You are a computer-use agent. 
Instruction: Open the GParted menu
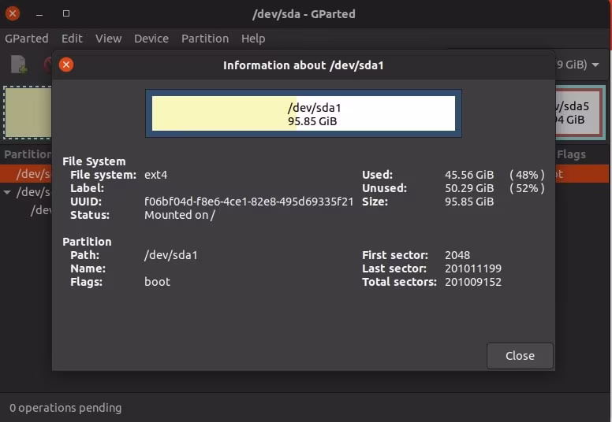point(27,39)
